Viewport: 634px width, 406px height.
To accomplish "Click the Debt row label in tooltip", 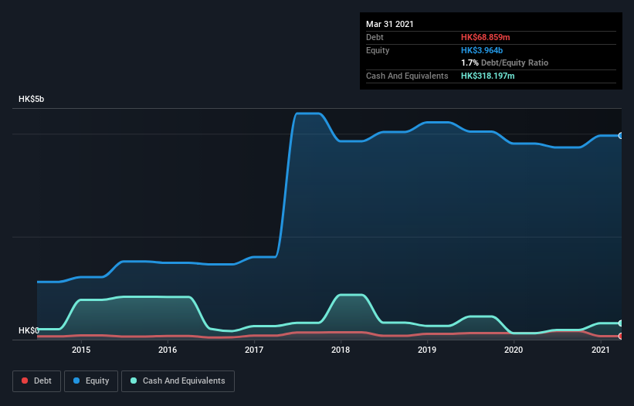I will (375, 37).
